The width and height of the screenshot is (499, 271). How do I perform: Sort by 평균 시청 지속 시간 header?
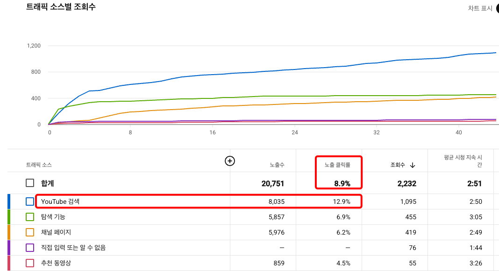pos(463,161)
